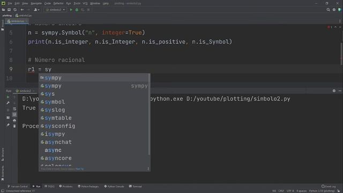
Task: Go to previous highlighted error arrow
Action: [335, 27]
